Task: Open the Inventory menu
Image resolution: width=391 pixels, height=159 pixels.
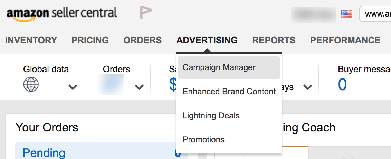Action: pyautogui.click(x=31, y=40)
